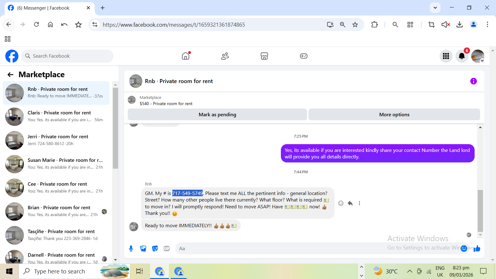Reload the page in browser toolbar

36,24
